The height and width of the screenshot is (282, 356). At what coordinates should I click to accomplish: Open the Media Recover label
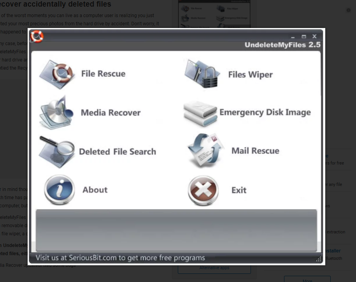(110, 113)
